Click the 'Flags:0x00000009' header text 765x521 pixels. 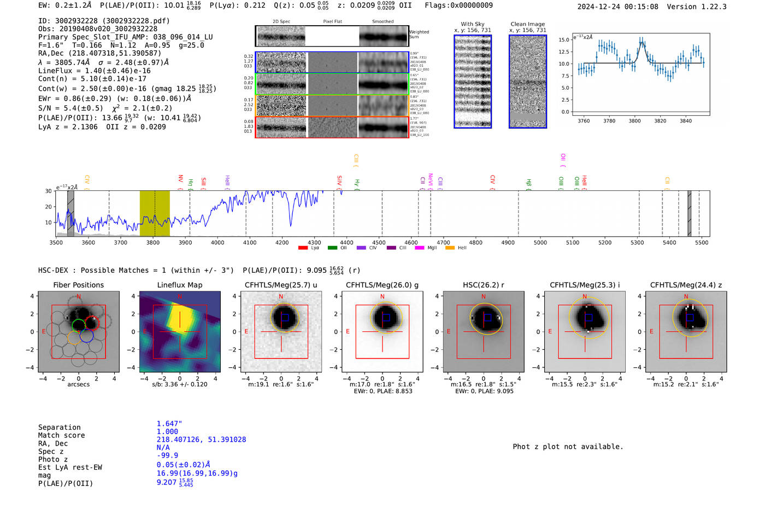click(458, 5)
